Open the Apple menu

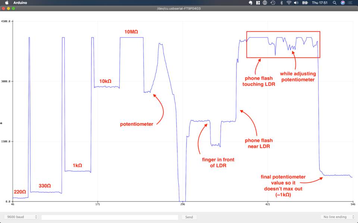[7, 3]
